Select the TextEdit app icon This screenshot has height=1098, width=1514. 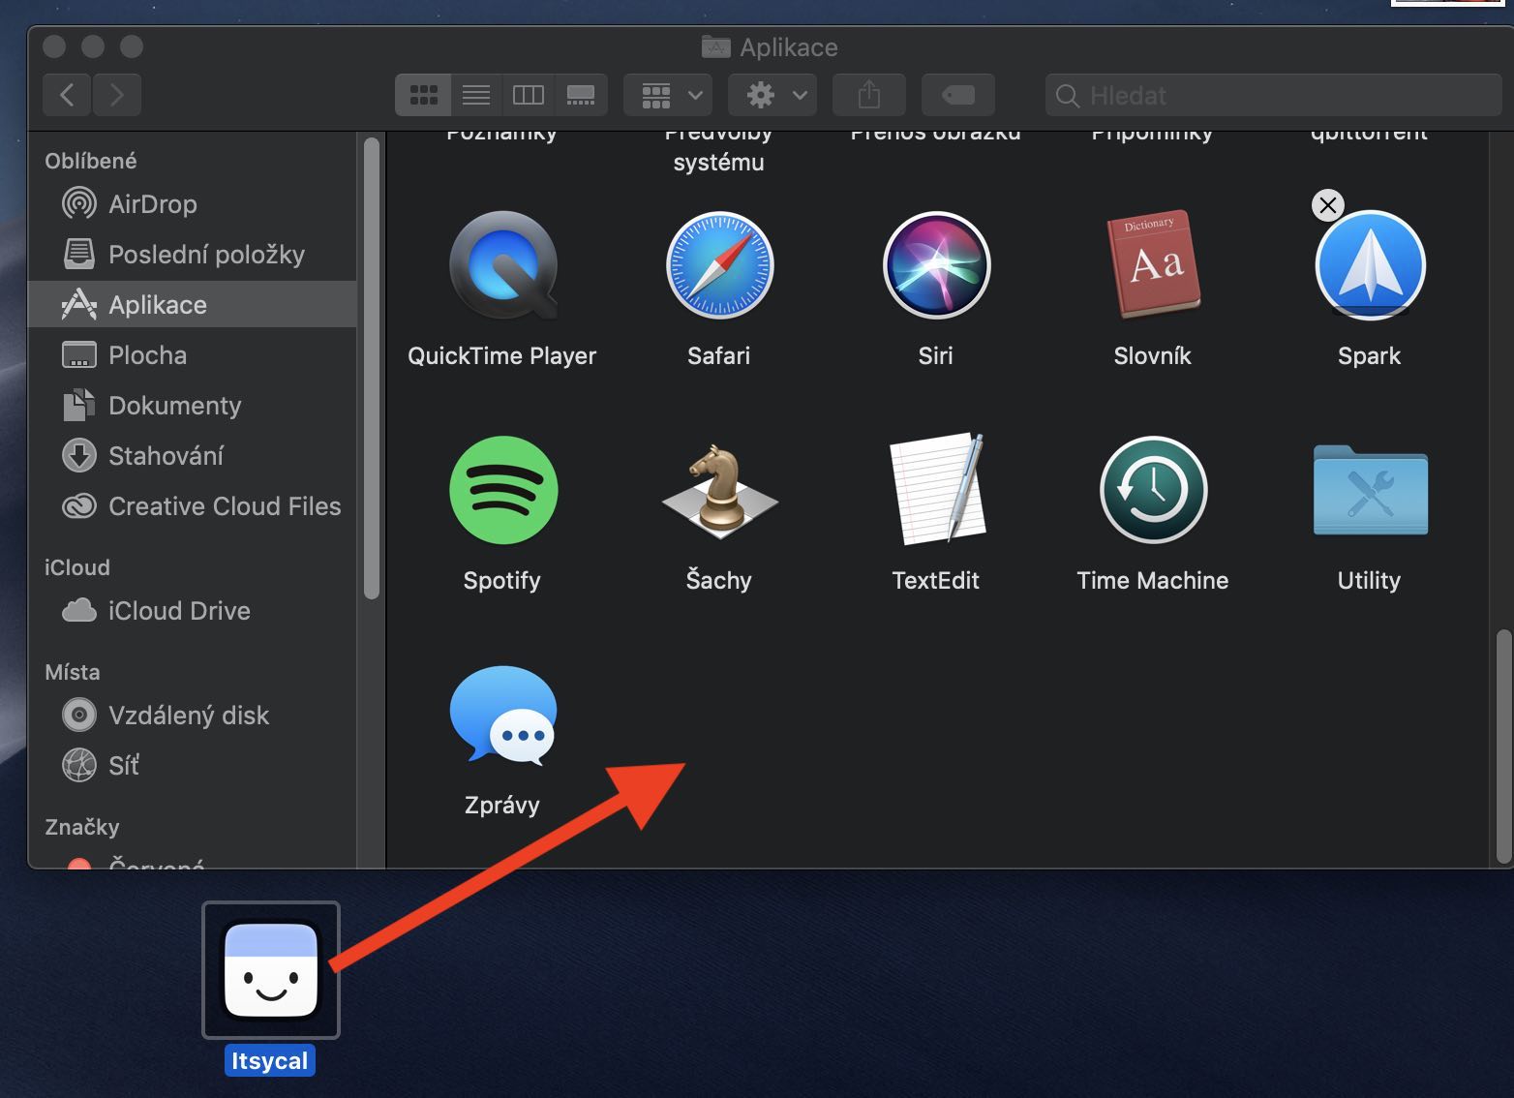[x=935, y=490]
